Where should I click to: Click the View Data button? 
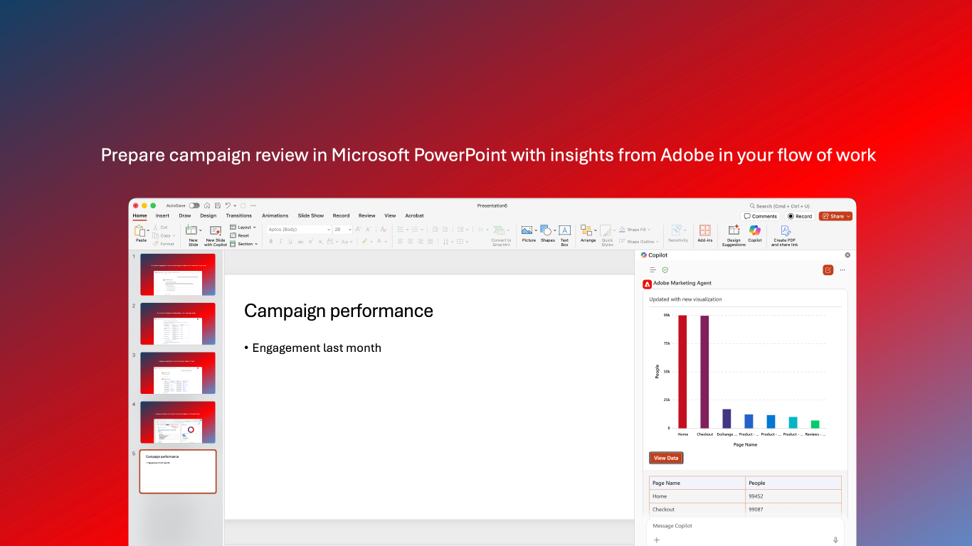(x=666, y=458)
